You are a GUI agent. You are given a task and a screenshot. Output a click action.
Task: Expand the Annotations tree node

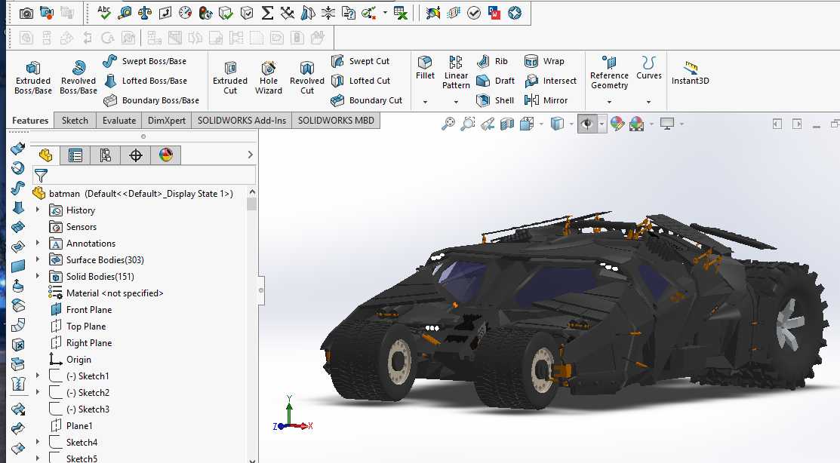pos(38,243)
